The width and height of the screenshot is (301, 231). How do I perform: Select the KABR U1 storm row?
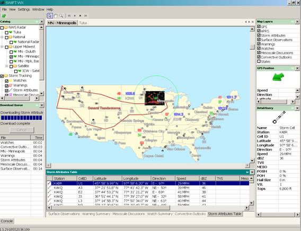tap(148, 183)
